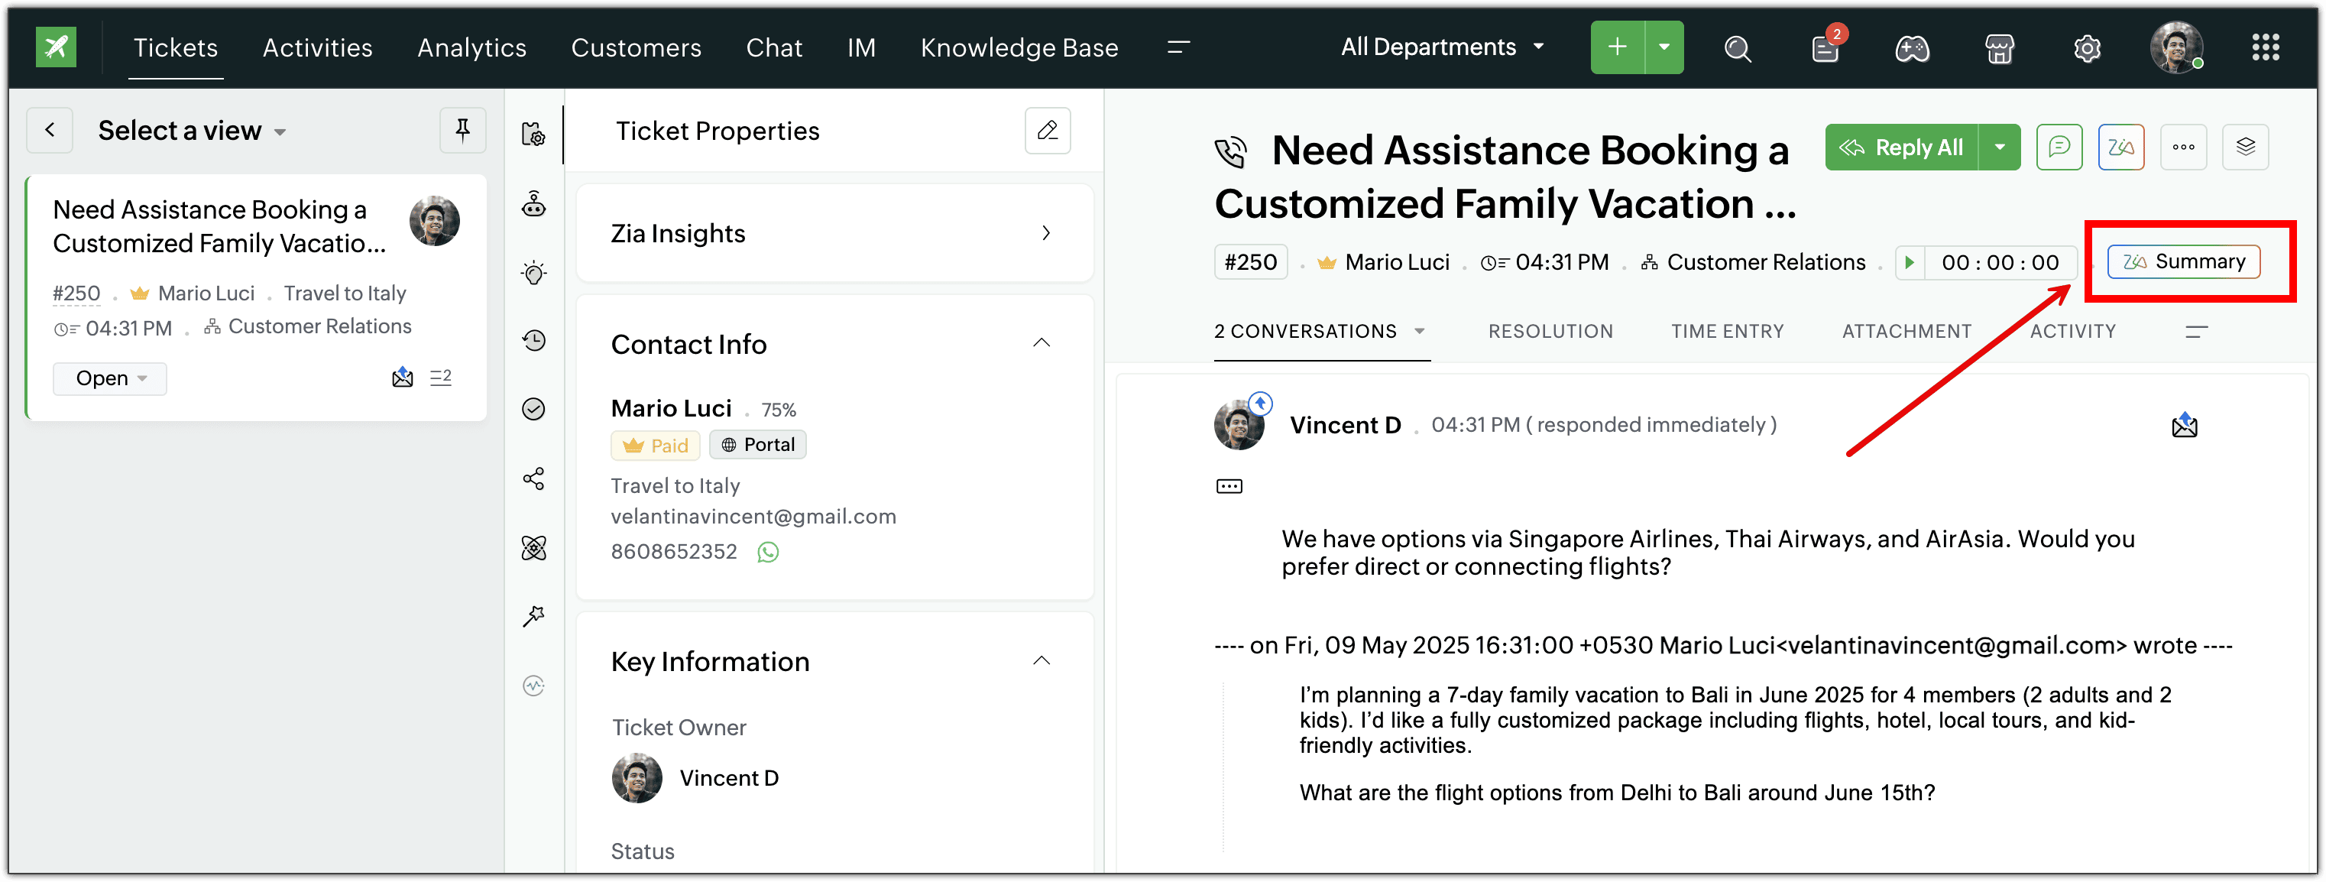Open the apps grid launcher
This screenshot has height=882, width=2326.
coord(2266,47)
